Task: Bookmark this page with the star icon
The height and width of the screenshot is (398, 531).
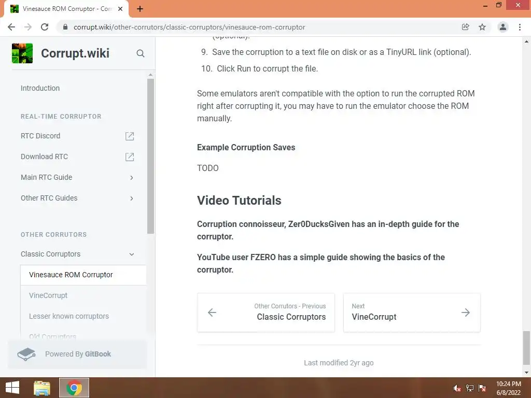Action: 482,27
